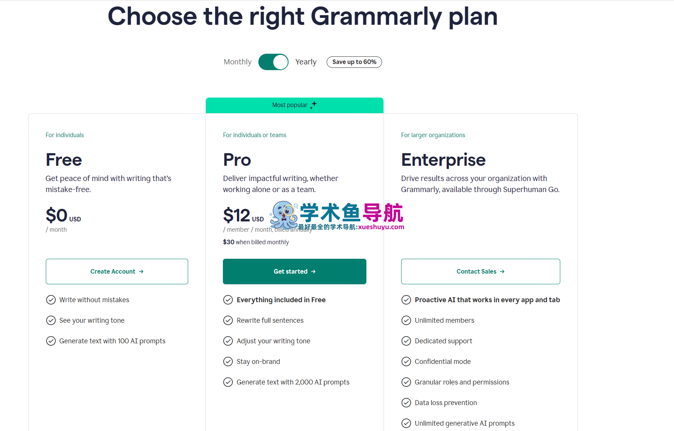Click the Create Account button
This screenshot has height=431, width=674.
[x=117, y=271]
